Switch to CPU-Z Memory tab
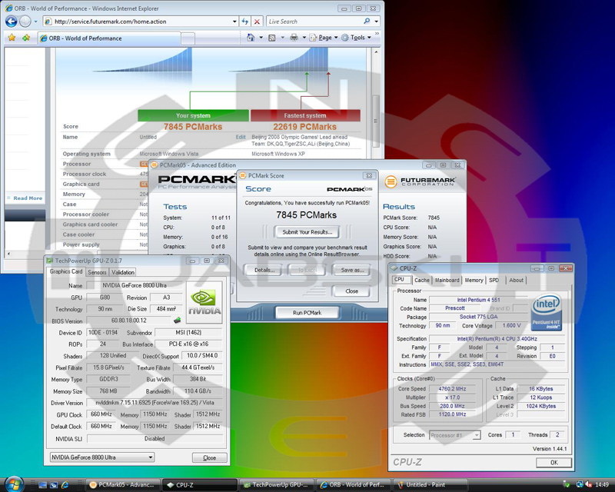The height and width of the screenshot is (492, 615). point(474,280)
